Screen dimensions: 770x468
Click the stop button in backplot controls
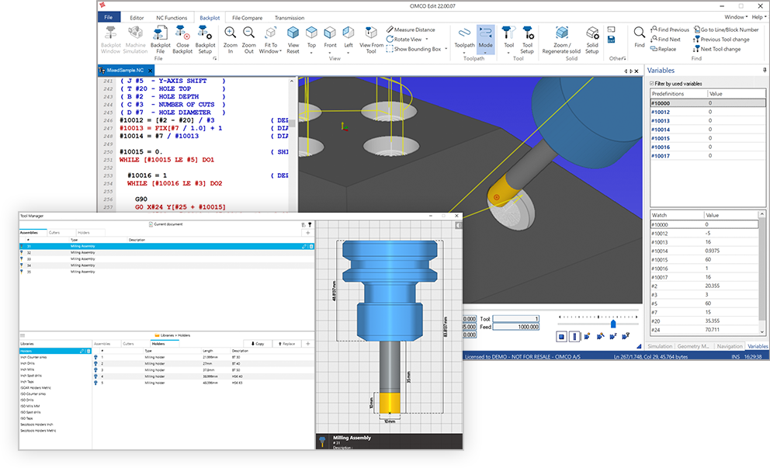click(561, 336)
